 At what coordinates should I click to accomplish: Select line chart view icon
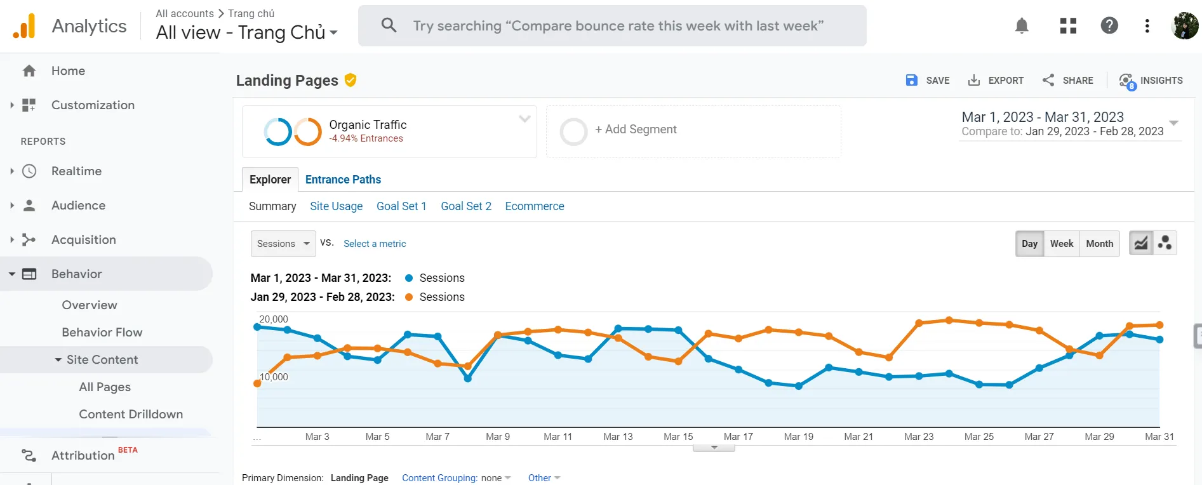1141,243
